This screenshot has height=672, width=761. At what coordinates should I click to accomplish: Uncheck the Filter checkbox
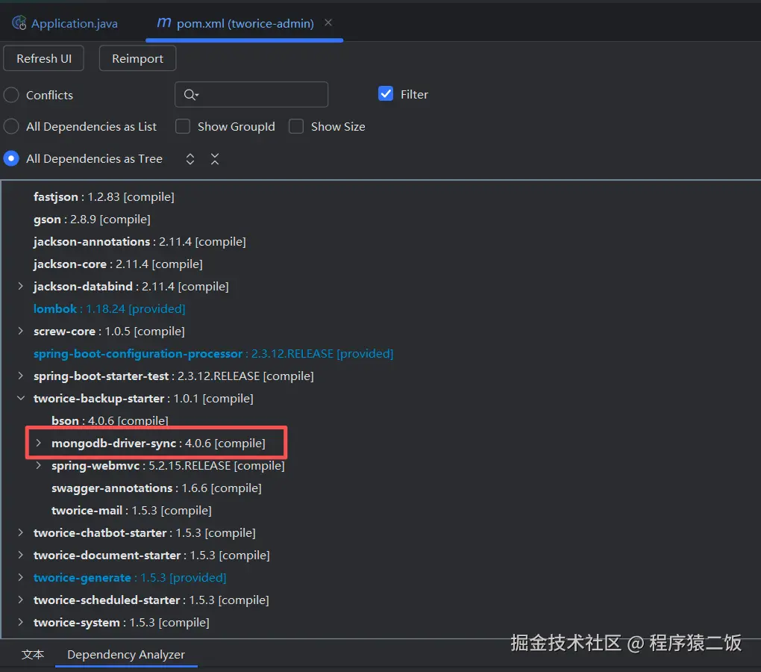(x=386, y=94)
